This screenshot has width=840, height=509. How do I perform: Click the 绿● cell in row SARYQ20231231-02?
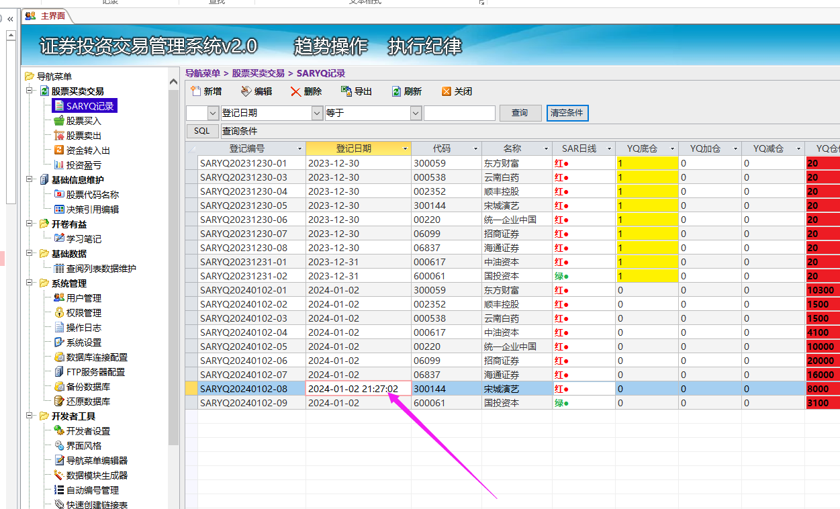click(584, 276)
